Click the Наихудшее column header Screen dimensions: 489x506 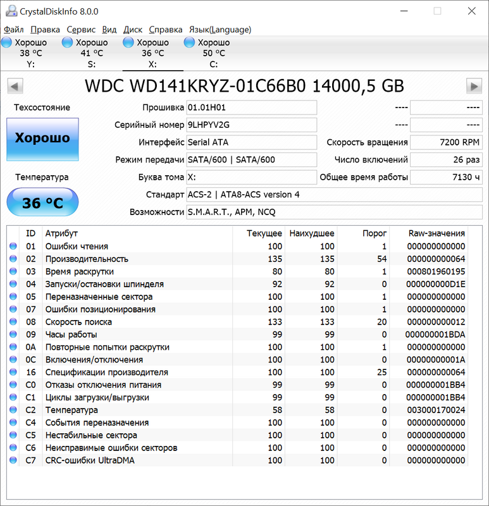point(311,233)
